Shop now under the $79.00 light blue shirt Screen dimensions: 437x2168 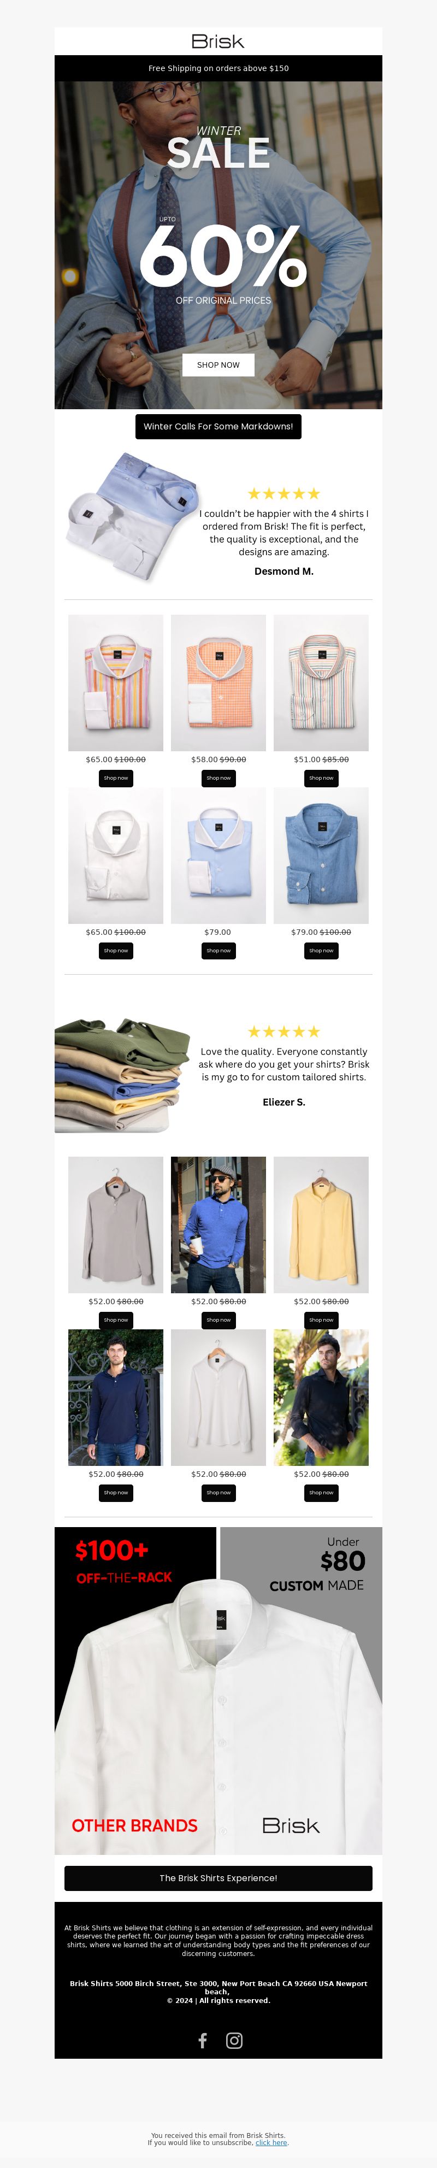point(218,951)
